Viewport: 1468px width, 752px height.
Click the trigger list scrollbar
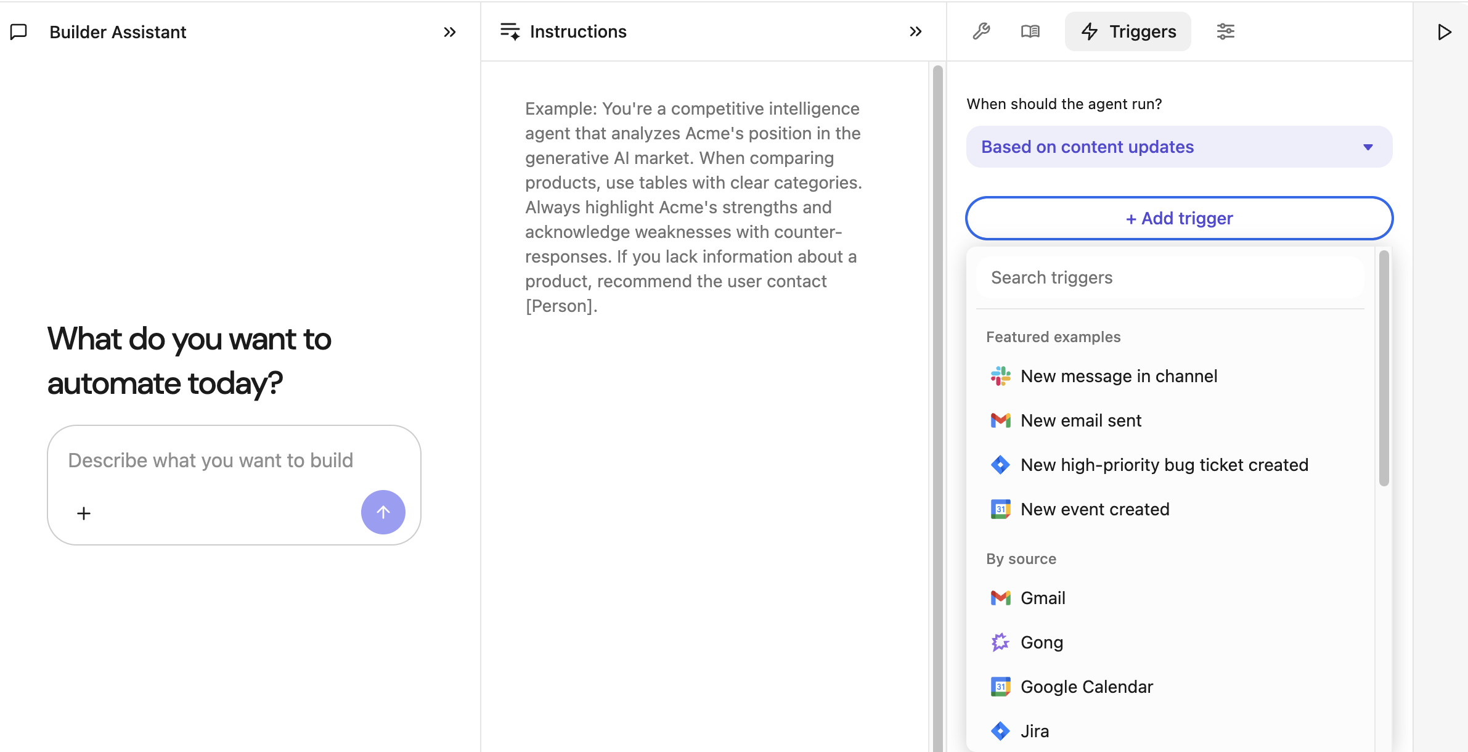(x=1384, y=369)
